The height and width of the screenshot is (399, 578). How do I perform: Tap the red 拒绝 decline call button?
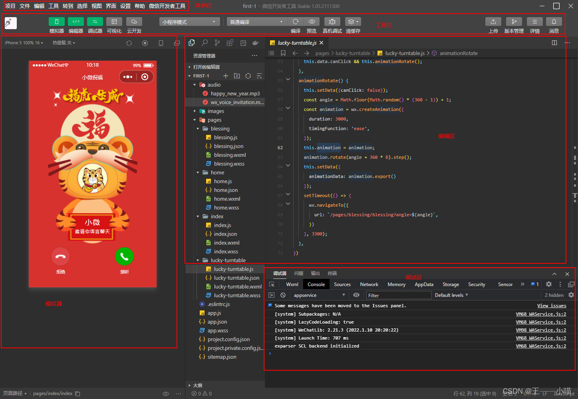coord(61,257)
